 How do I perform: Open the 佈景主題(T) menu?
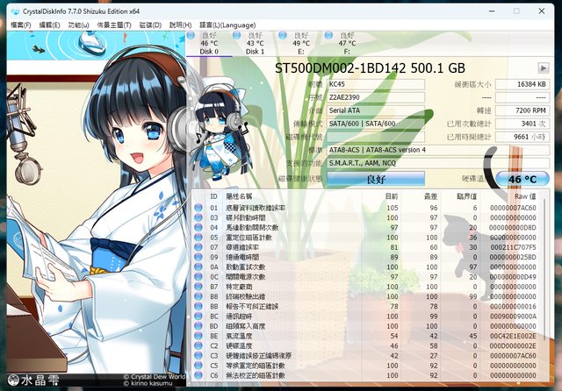point(115,25)
